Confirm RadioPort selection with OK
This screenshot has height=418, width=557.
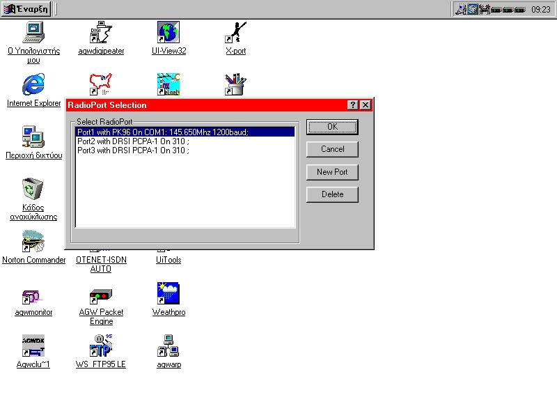pyautogui.click(x=332, y=127)
